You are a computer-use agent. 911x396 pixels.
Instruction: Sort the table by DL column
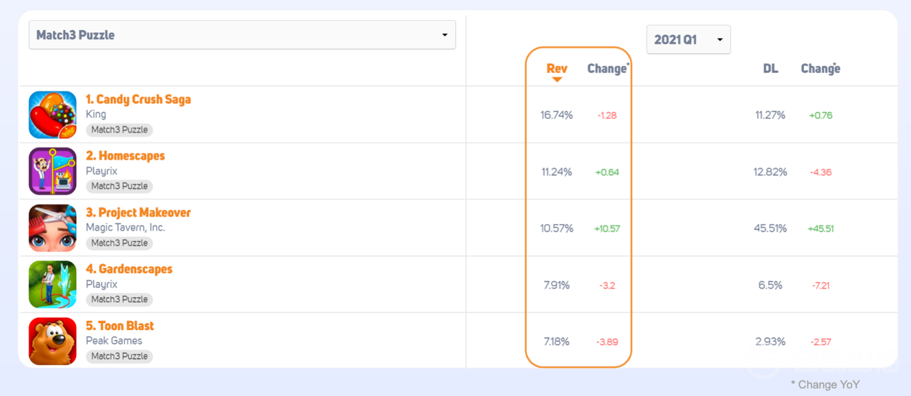coord(771,68)
